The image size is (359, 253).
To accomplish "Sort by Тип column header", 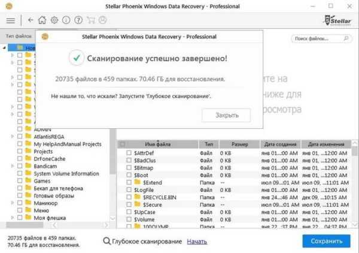I will click(x=209, y=144).
